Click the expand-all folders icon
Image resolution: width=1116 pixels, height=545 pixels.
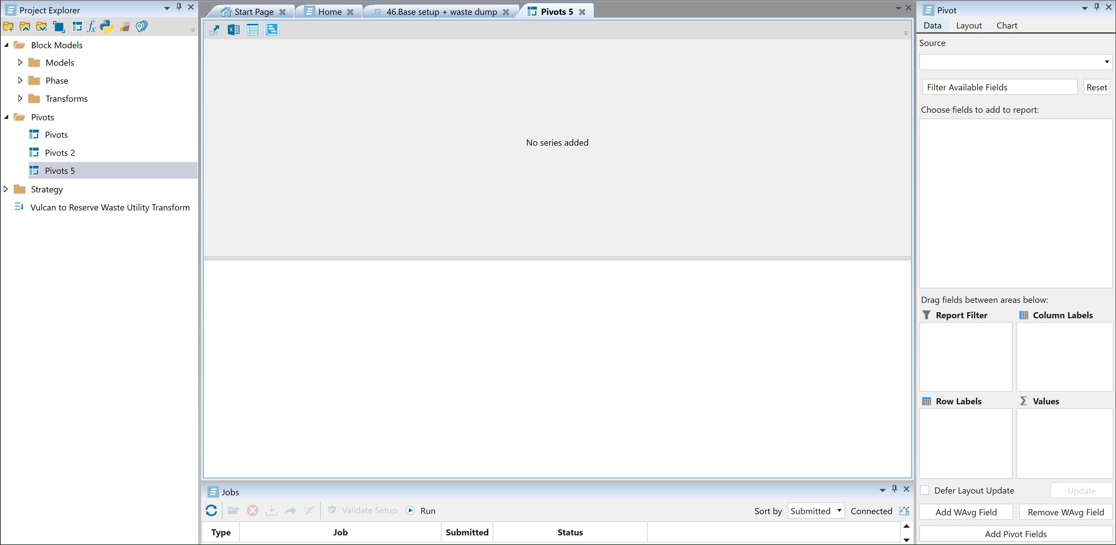42,27
